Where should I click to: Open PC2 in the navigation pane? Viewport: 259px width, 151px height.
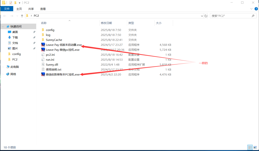pyautogui.click(x=15, y=60)
